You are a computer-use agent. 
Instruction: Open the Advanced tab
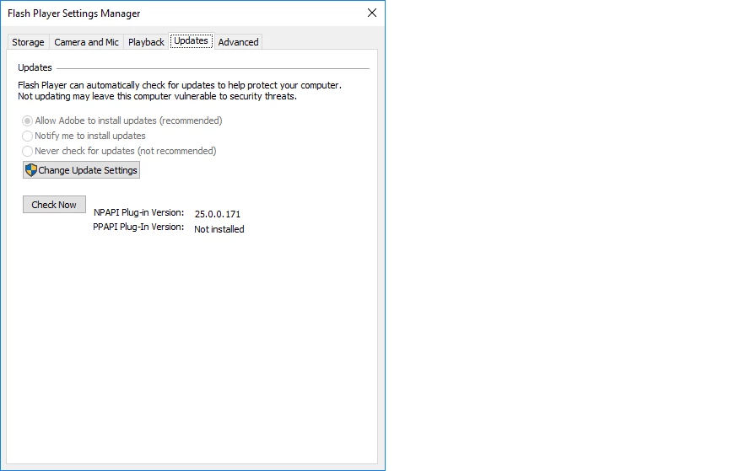coord(238,42)
